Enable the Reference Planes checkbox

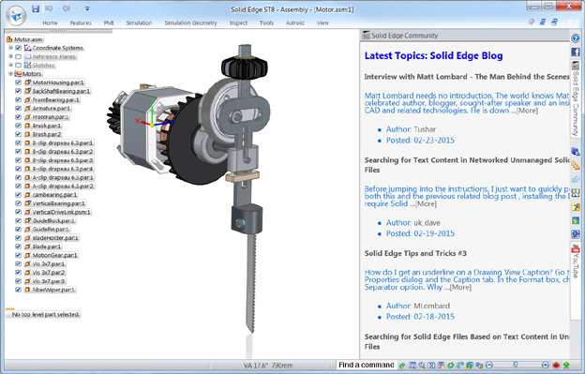[19, 56]
